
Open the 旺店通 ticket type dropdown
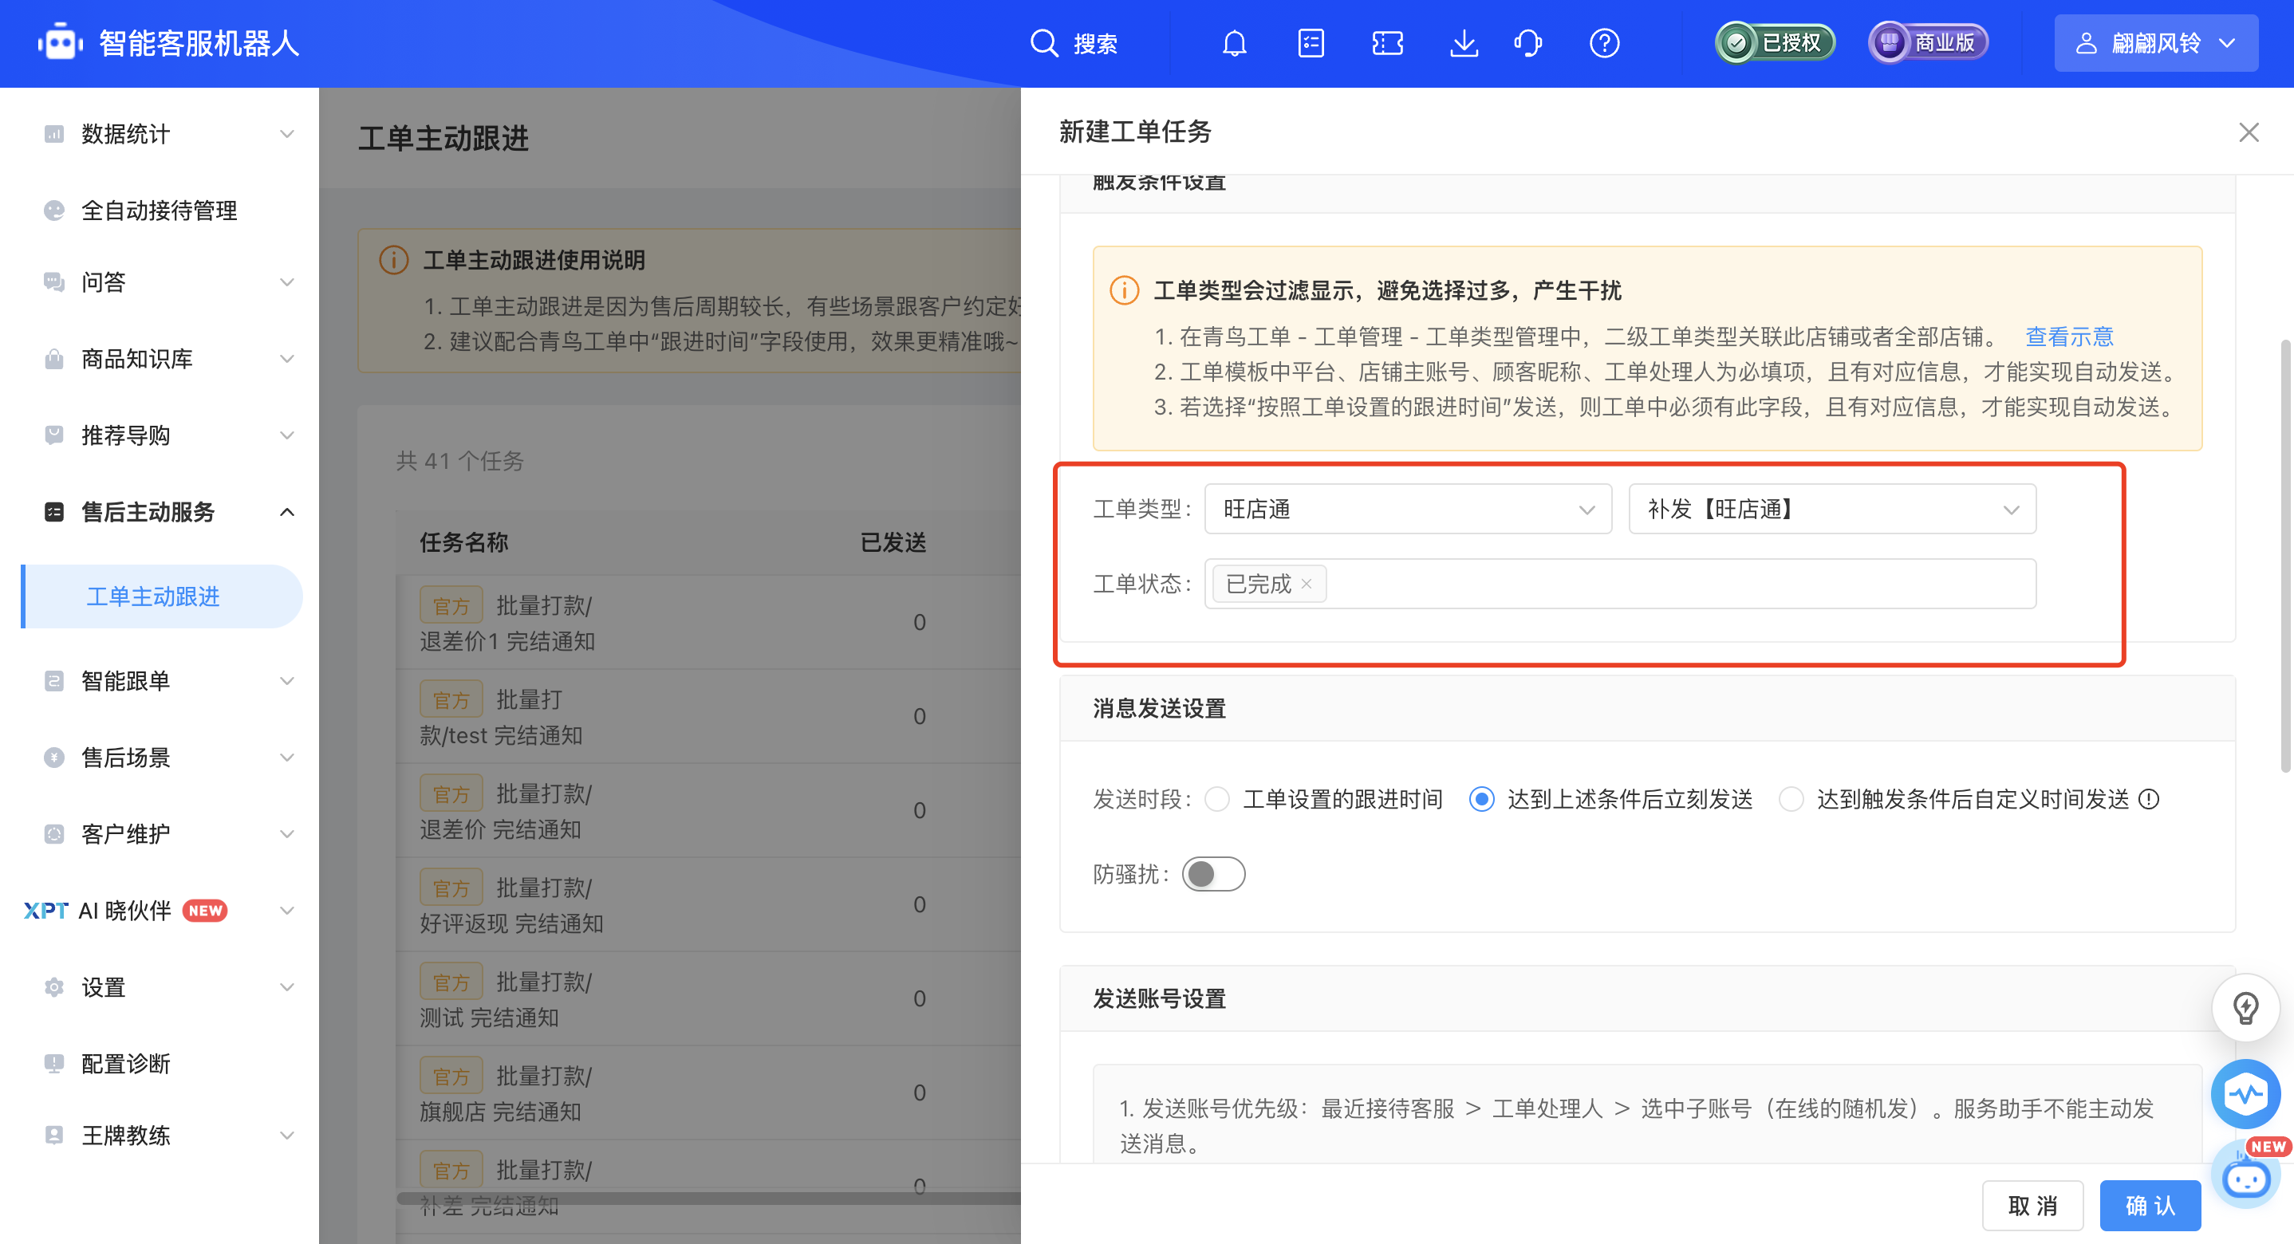pos(1408,510)
